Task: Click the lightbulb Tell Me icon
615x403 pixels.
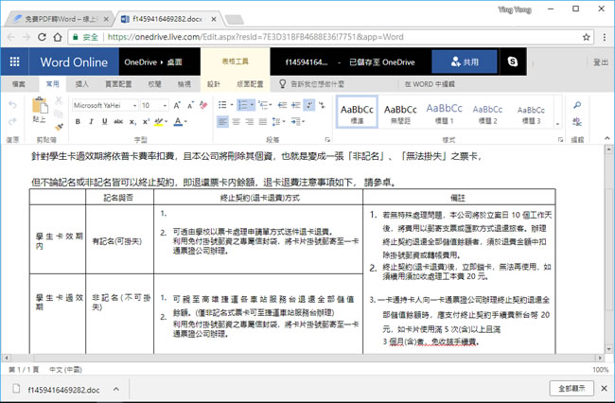Action: point(282,84)
